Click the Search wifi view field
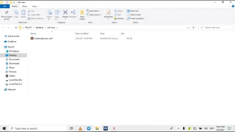This screenshot has width=235, height=132. pos(216,27)
